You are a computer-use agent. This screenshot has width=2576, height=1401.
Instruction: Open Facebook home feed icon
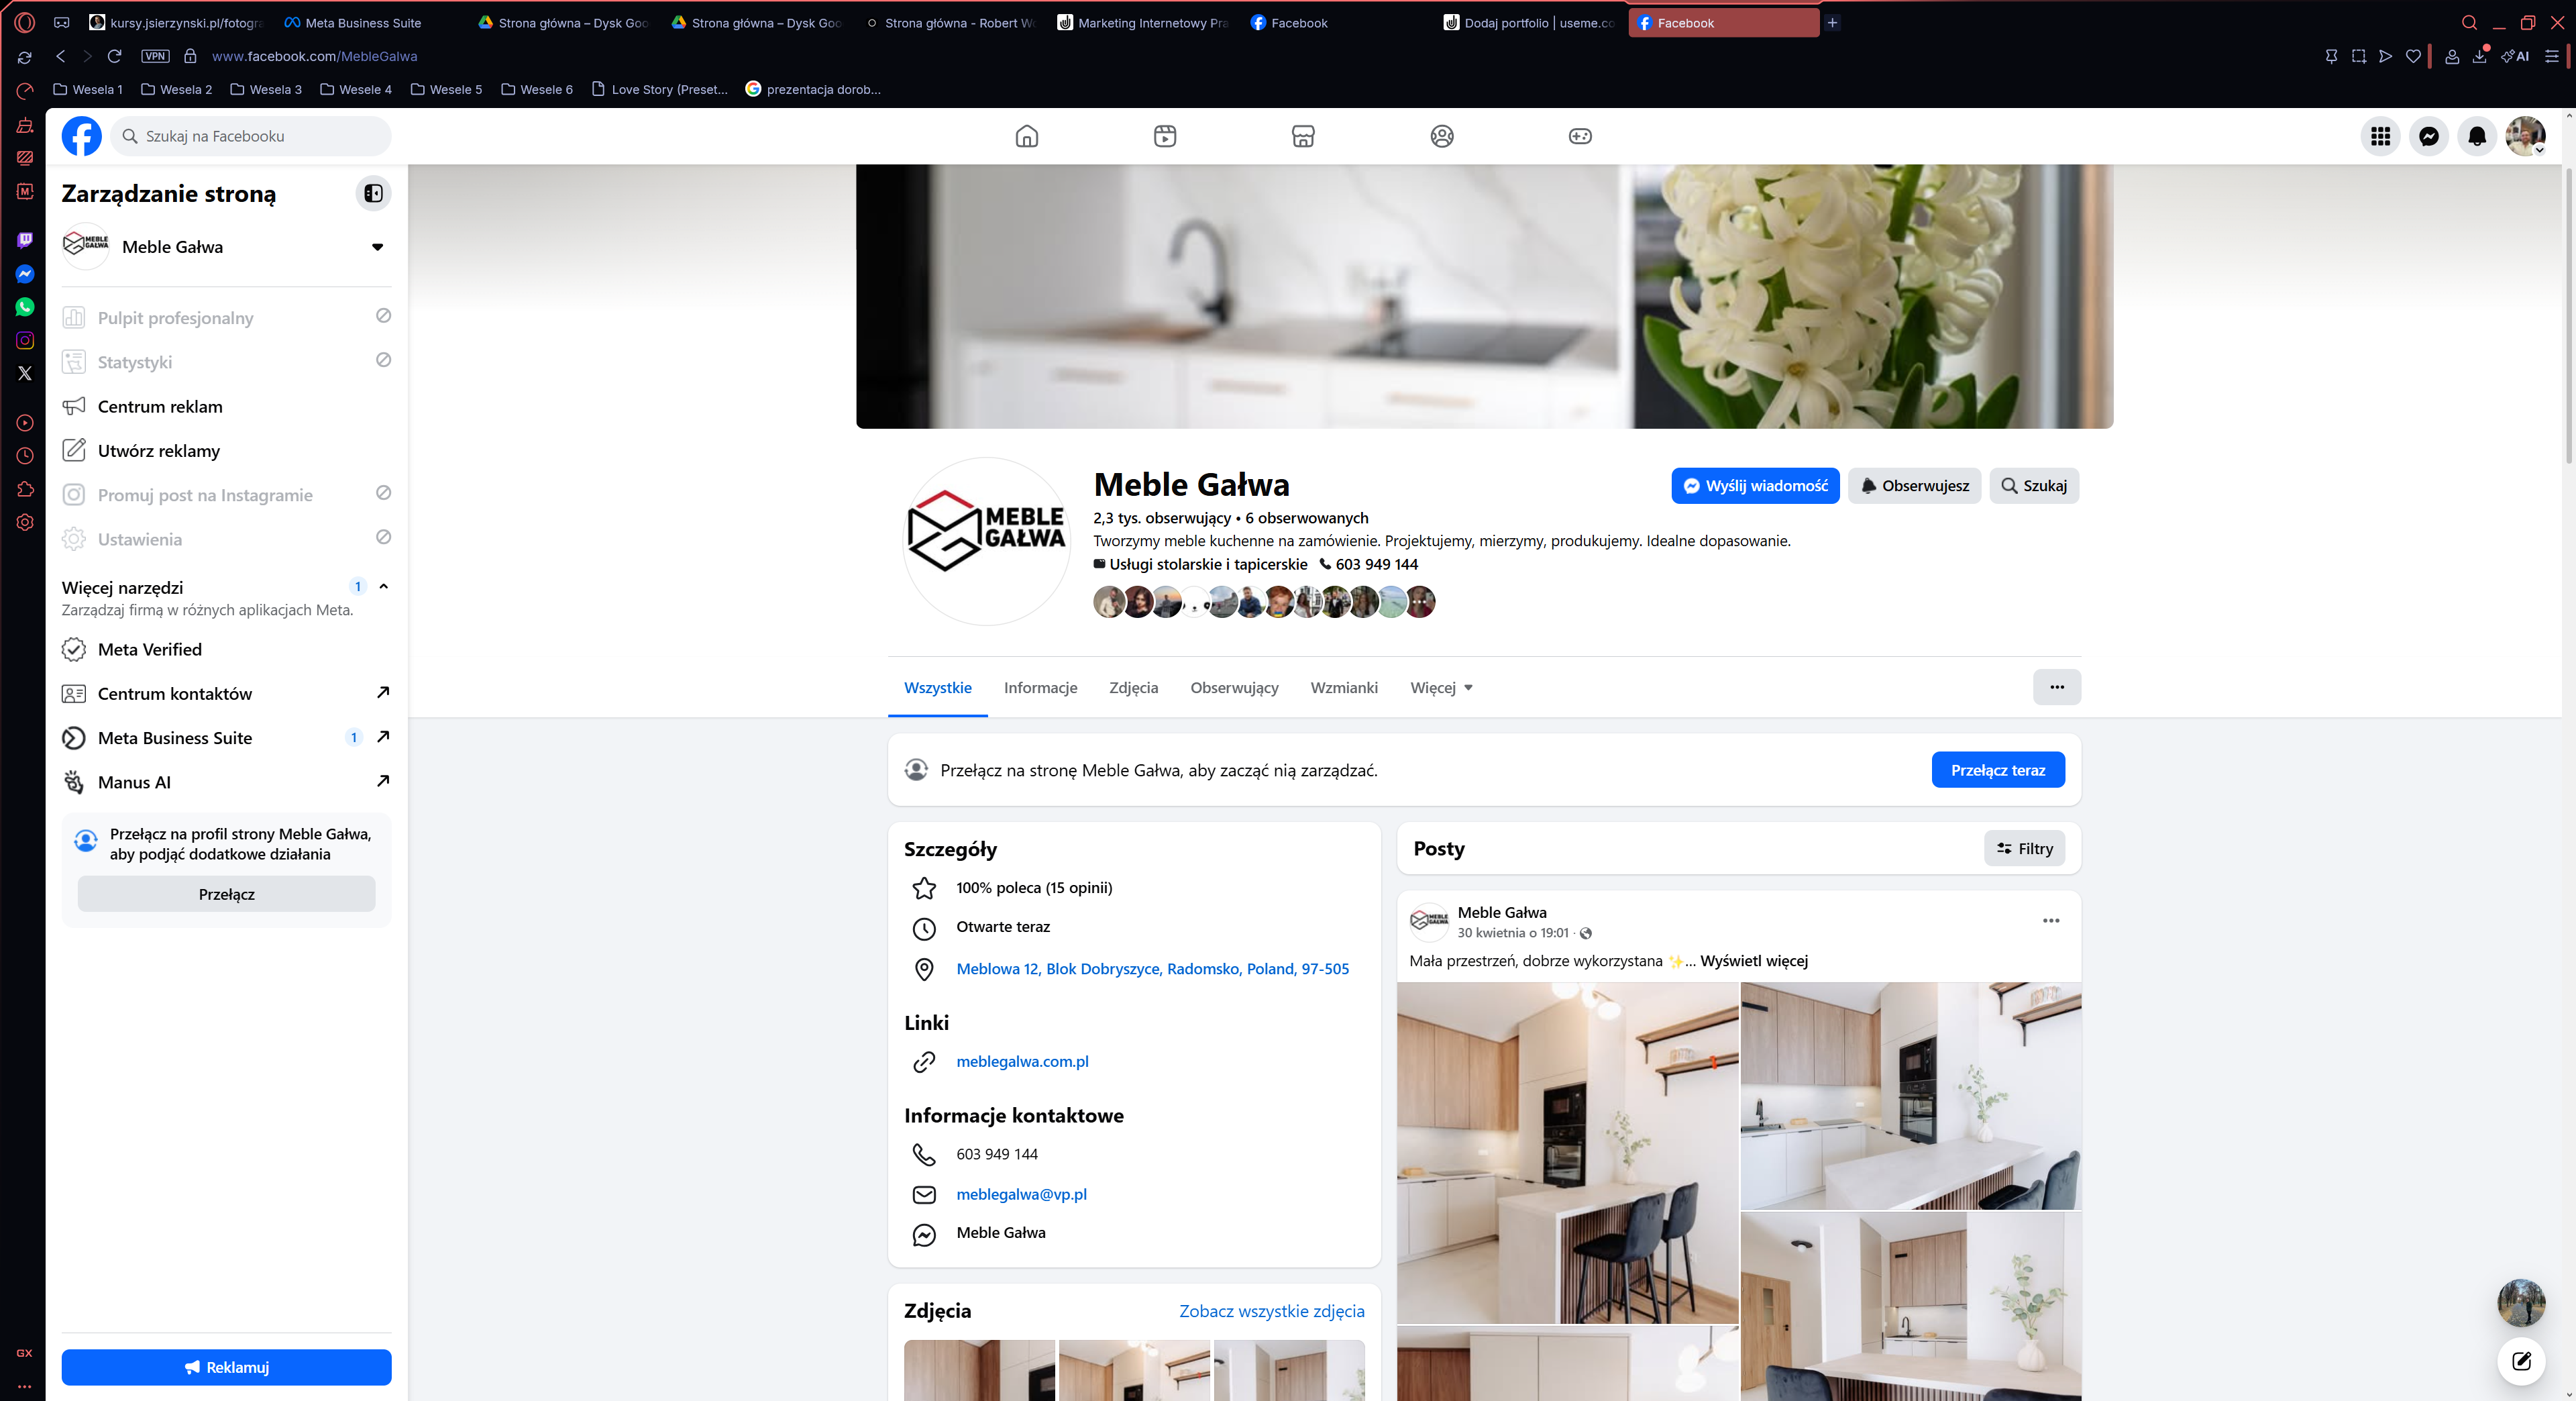[1027, 136]
